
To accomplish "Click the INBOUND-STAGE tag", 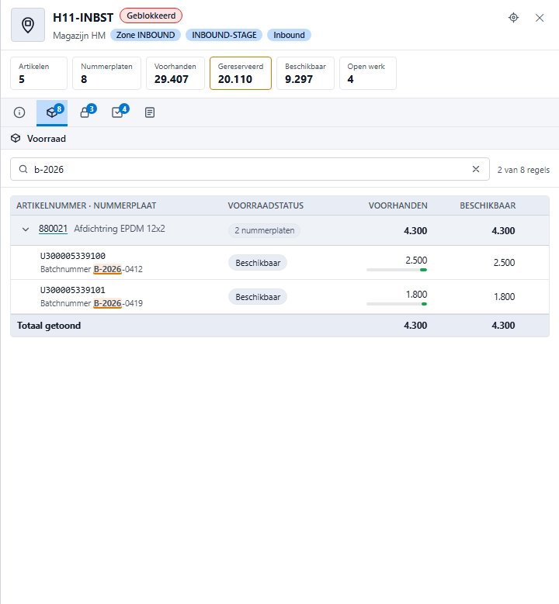I will click(224, 35).
